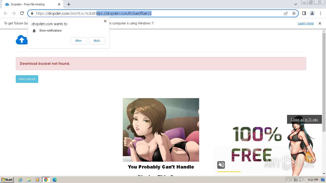Open Chrome three-dot menu
Image resolution: width=326 pixels, height=183 pixels.
320,13
